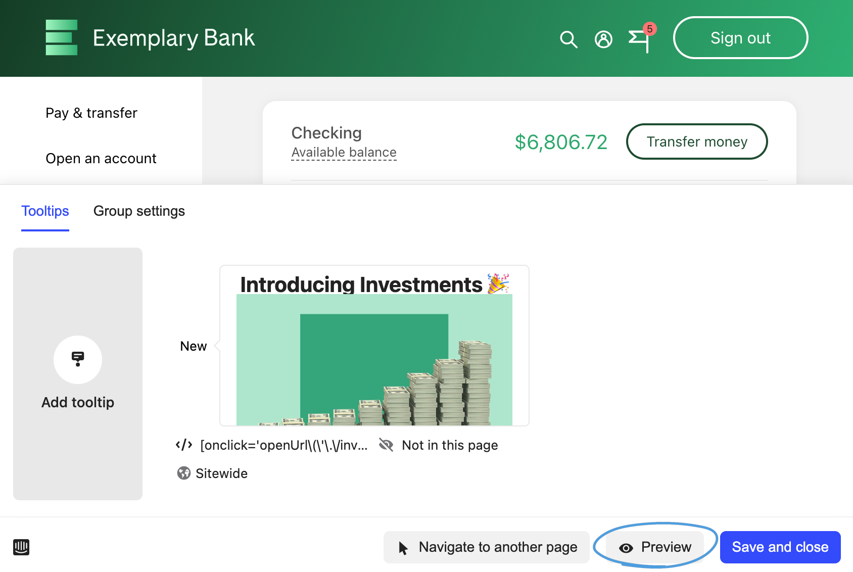The height and width of the screenshot is (572, 853).
Task: Click the Preview button
Action: pos(655,547)
